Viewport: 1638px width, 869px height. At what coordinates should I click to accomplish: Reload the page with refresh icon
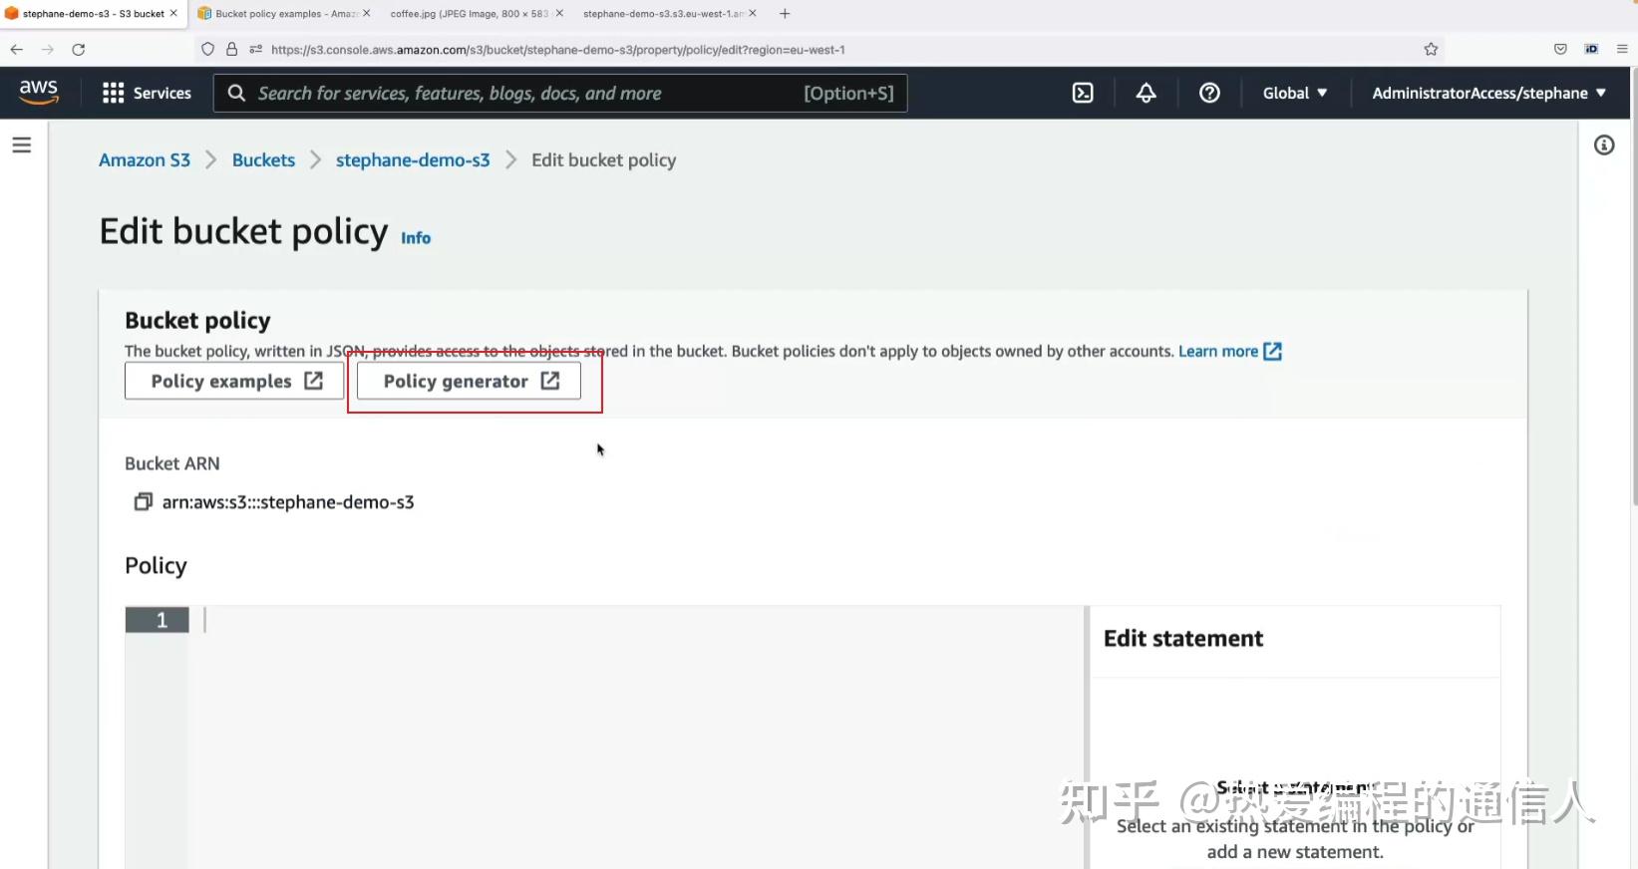coord(79,49)
